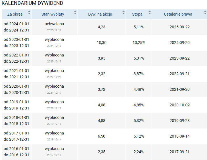The image size is (207, 160).
Task: Click sort arrows icon in Ustalenie prawa column
Action: [205, 12]
